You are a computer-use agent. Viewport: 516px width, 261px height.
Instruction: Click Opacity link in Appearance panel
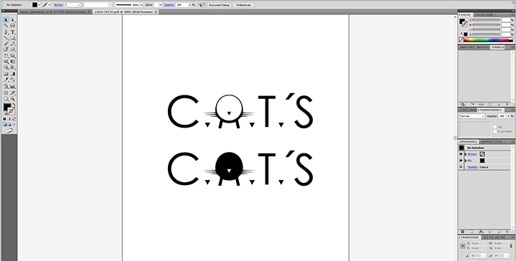pos(473,167)
